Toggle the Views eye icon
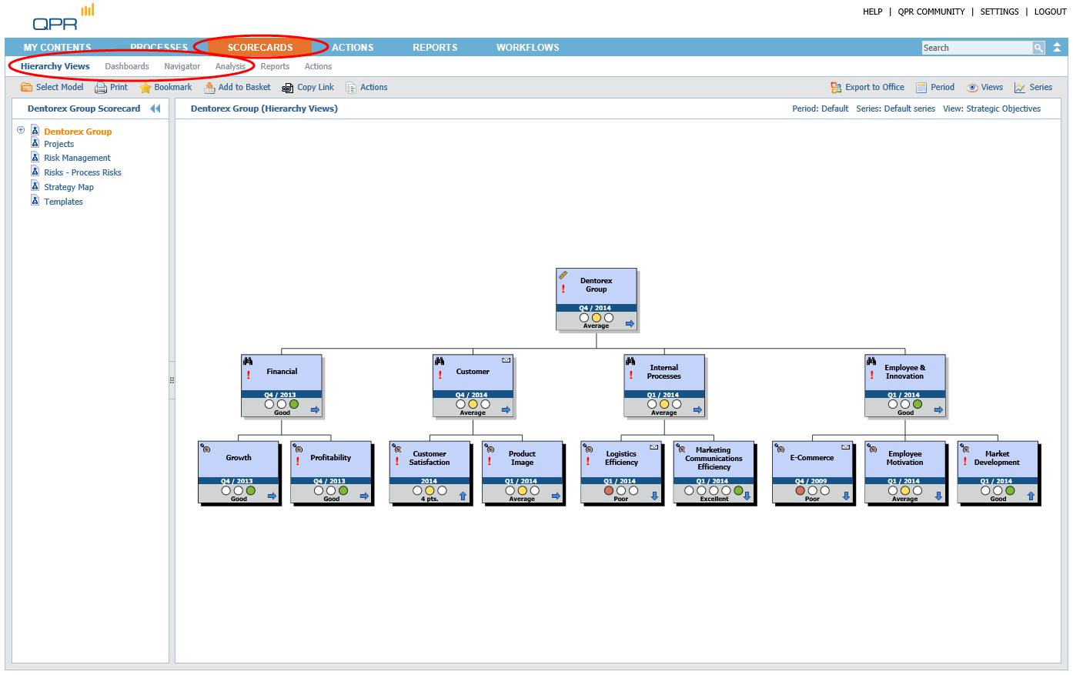 click(973, 88)
